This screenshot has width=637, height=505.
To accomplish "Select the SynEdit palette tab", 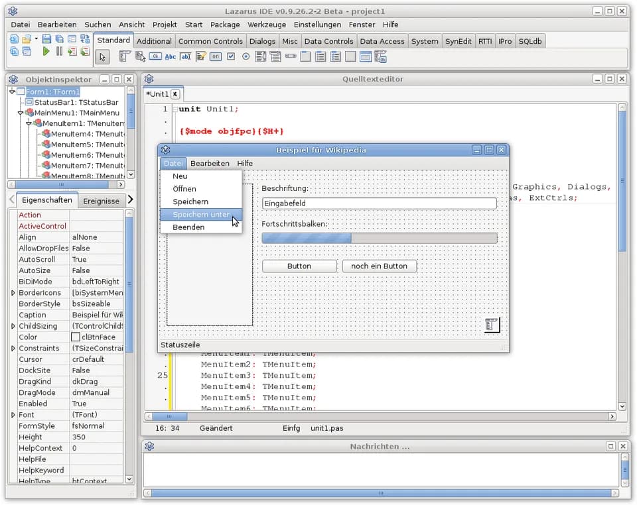I will [458, 41].
